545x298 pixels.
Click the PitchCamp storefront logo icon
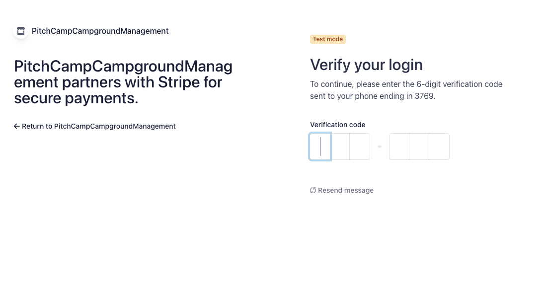(x=21, y=31)
